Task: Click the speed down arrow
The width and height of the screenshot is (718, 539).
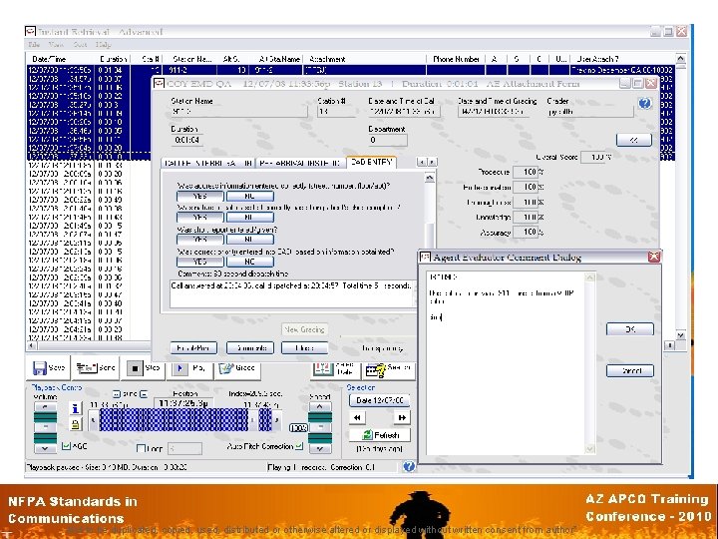Action: (320, 448)
